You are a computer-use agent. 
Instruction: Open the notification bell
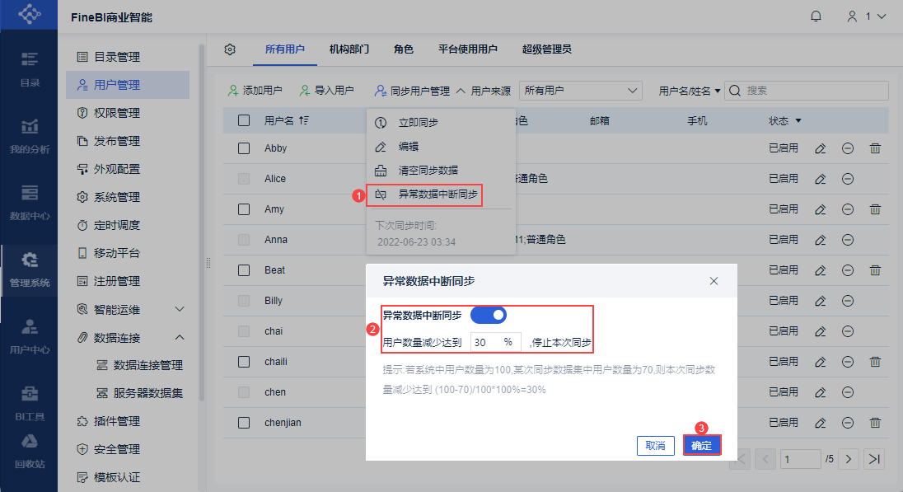point(816,16)
